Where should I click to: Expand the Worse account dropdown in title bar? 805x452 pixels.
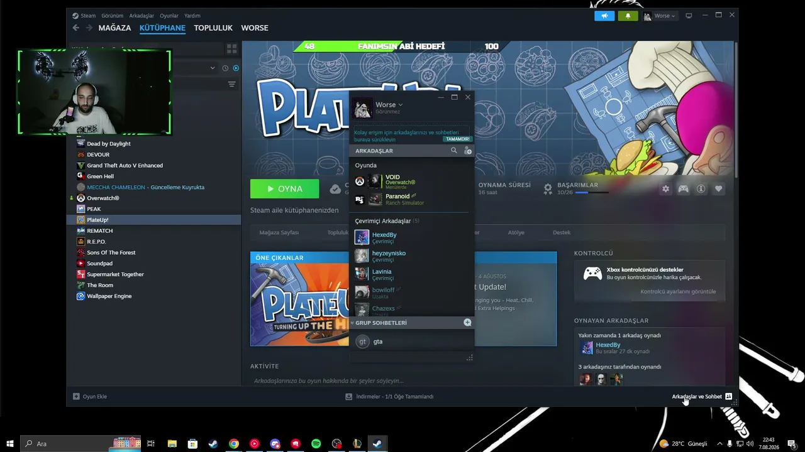tap(660, 16)
